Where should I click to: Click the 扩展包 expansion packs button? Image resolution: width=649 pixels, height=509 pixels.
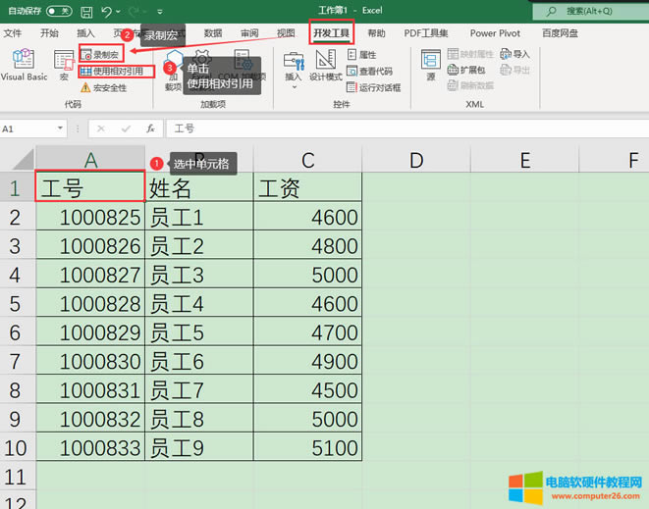465,71
